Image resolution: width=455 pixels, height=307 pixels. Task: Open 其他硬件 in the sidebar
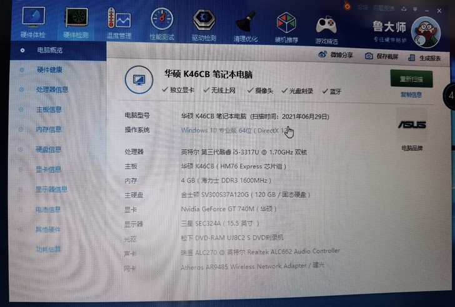point(48,229)
